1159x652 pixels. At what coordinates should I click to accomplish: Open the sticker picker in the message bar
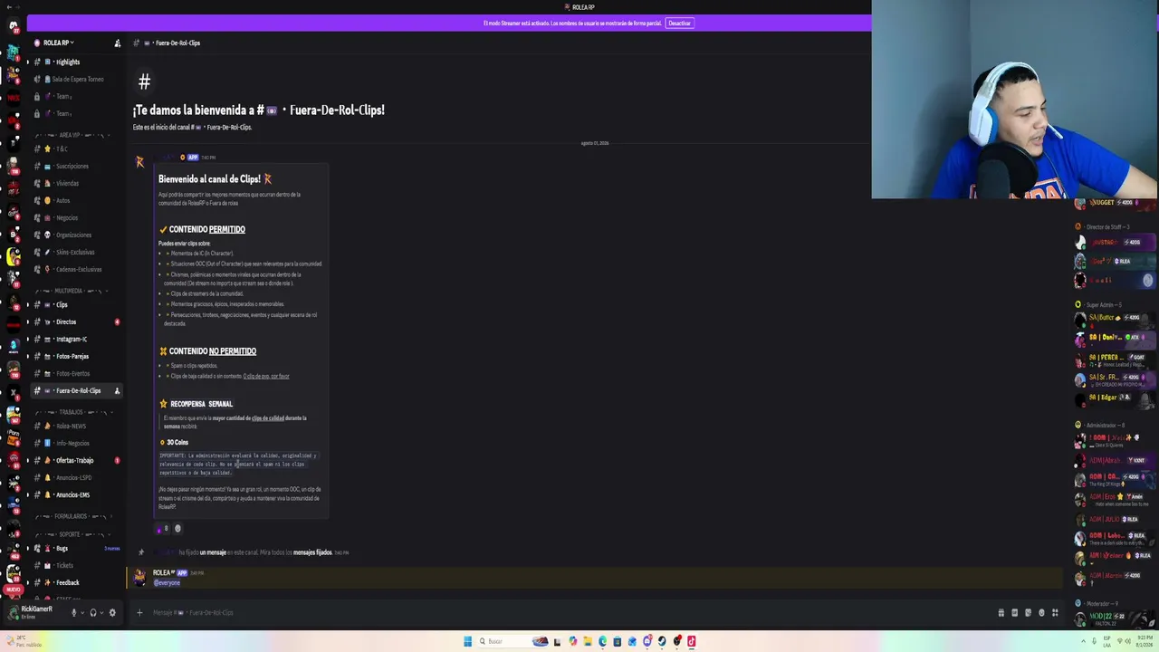click(1028, 613)
